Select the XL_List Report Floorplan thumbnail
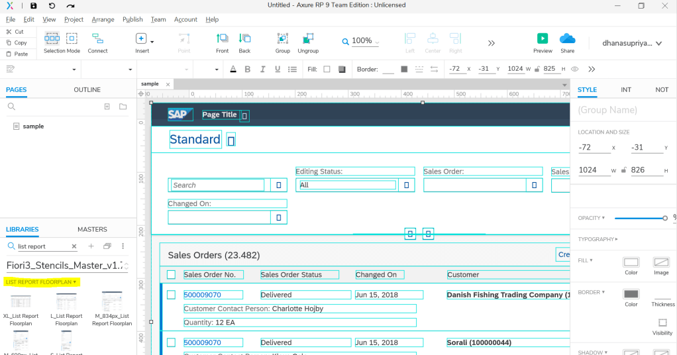This screenshot has height=355, width=677. [21, 303]
